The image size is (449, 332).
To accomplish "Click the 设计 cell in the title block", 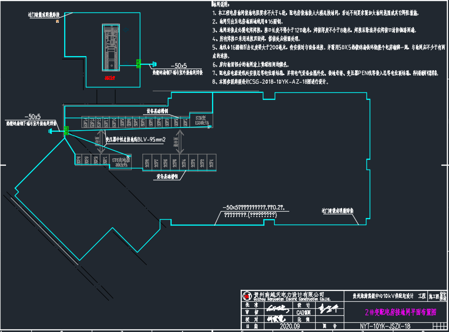I will 303,306.
